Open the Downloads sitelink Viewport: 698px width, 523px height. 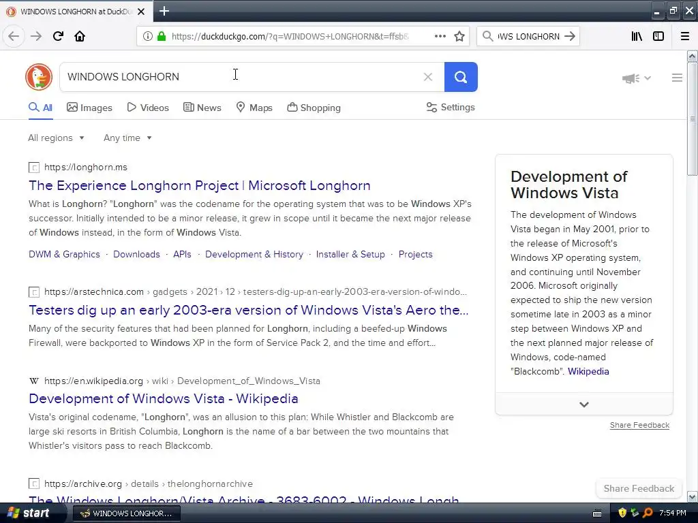[x=136, y=255]
